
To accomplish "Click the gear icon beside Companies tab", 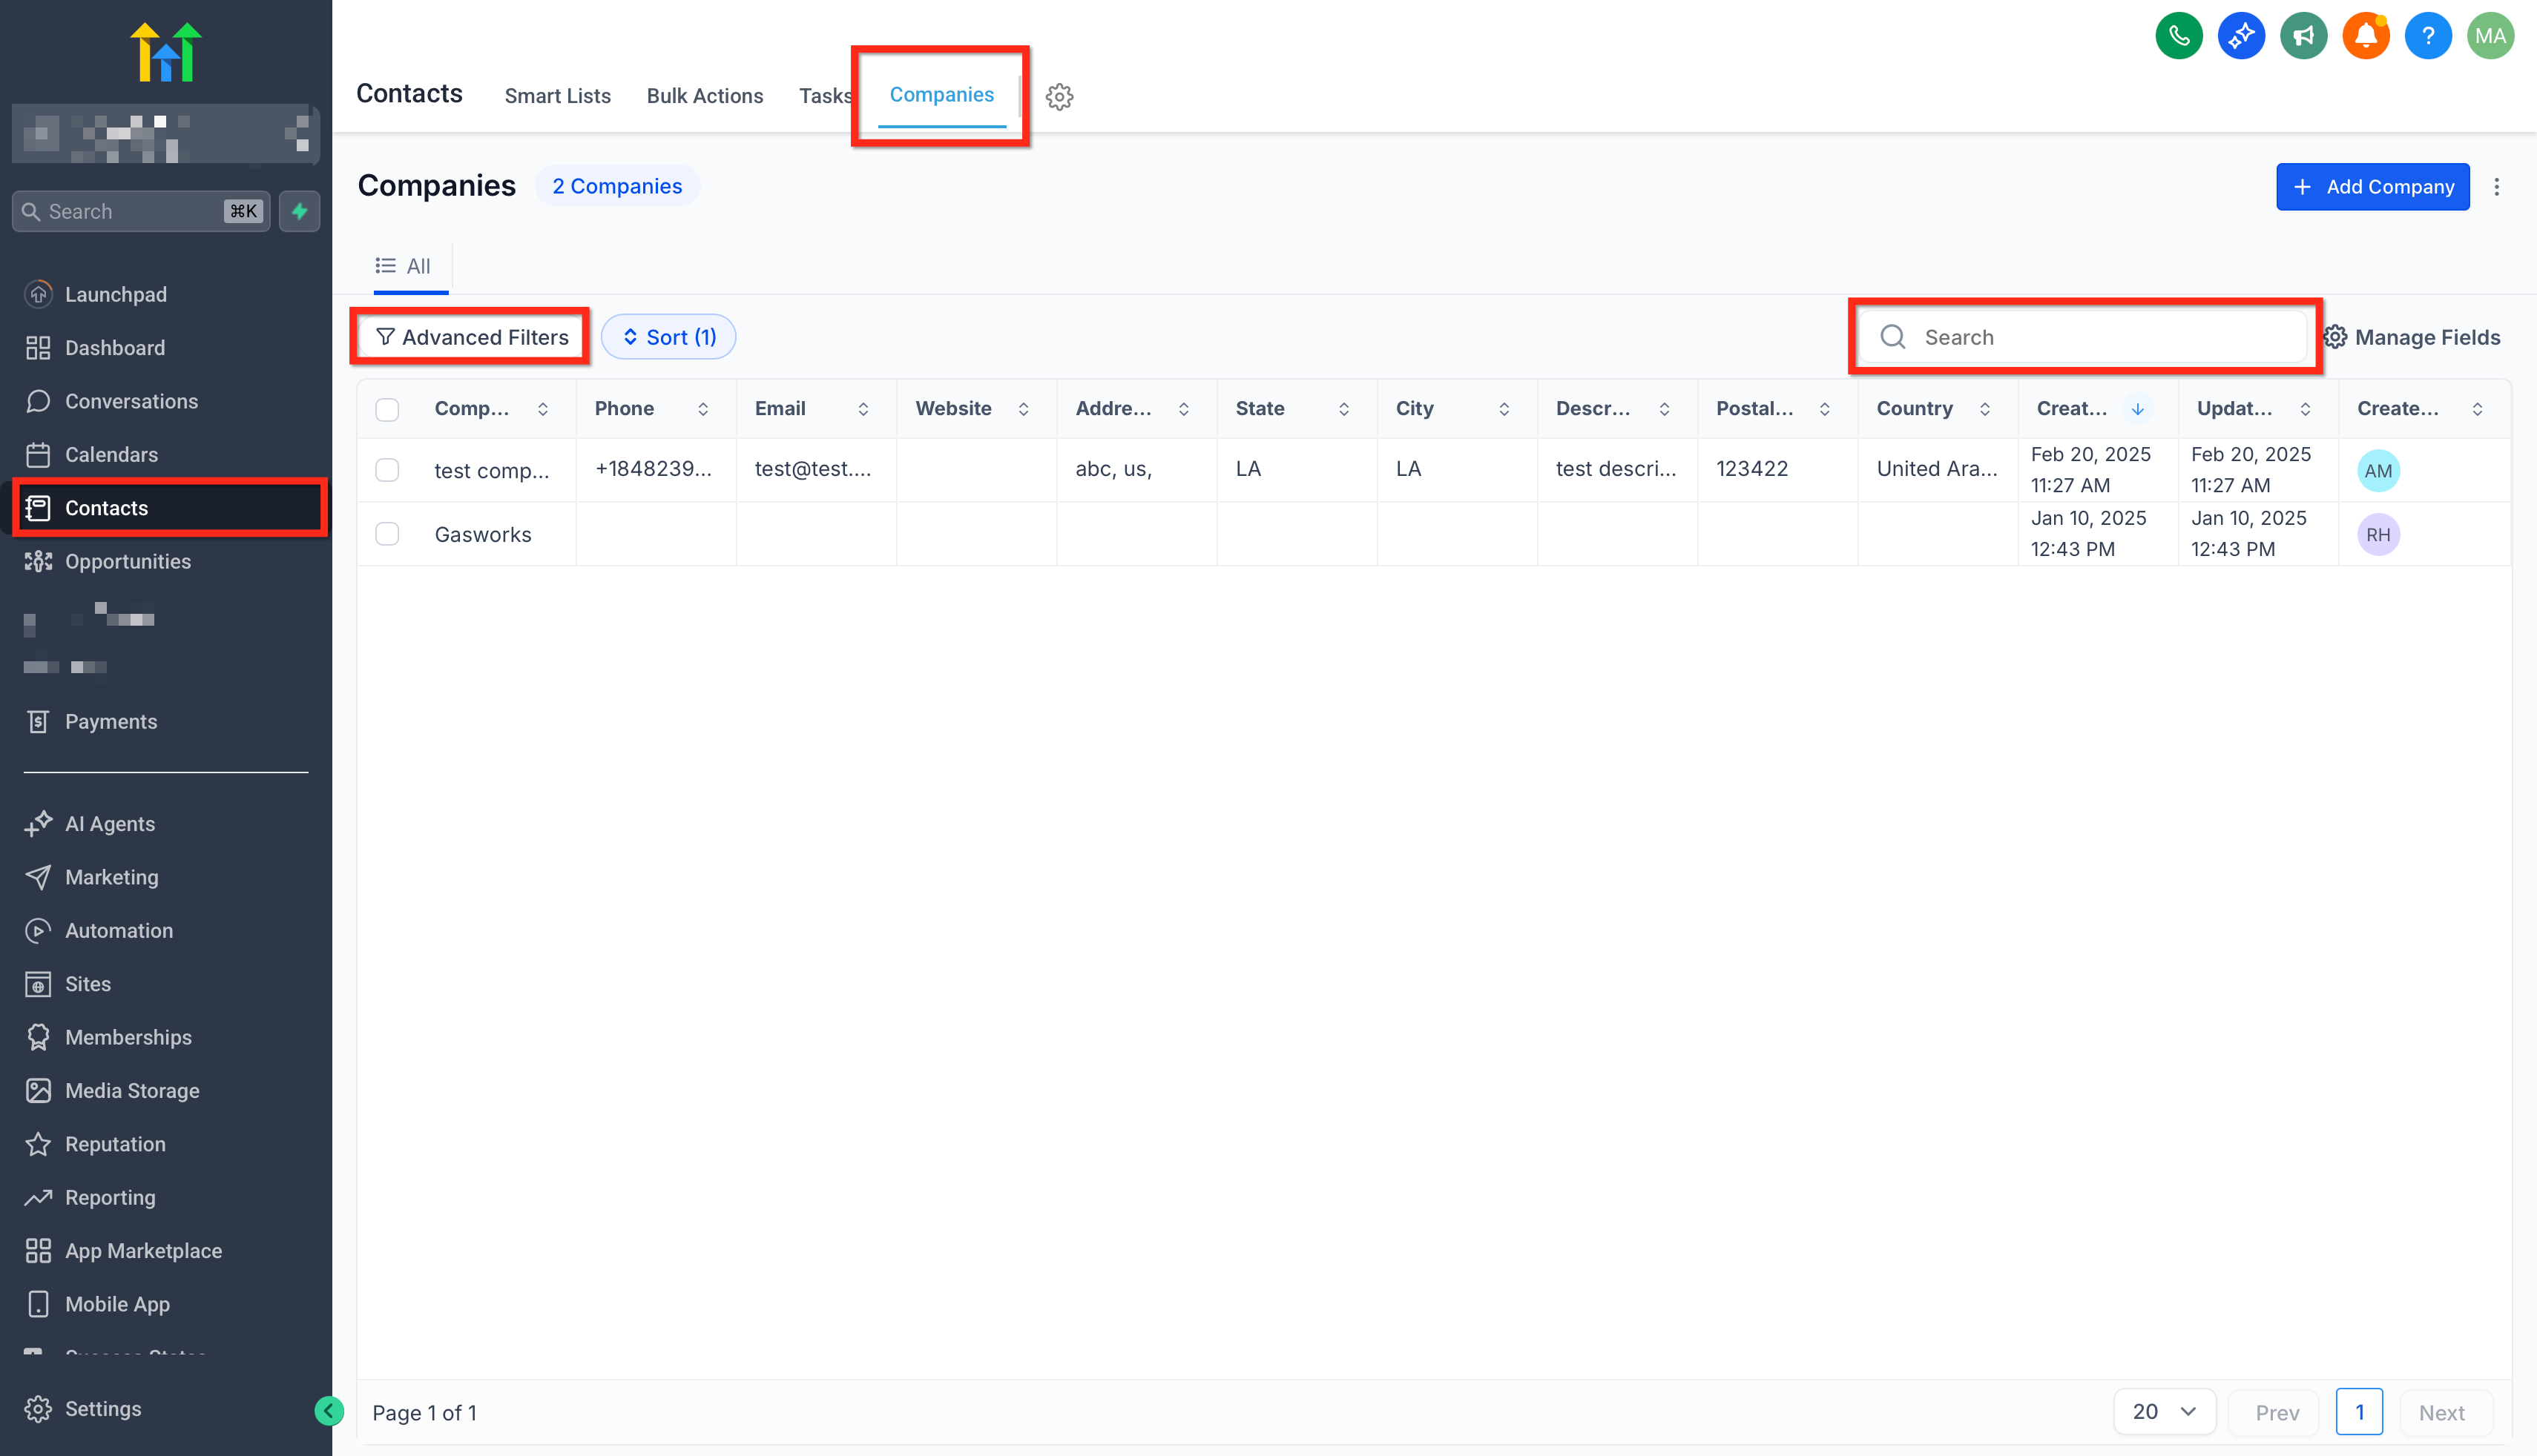I will coord(1059,97).
